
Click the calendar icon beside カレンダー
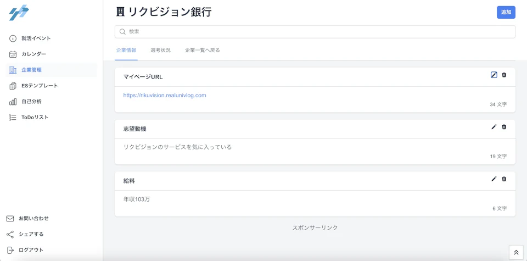click(13, 54)
